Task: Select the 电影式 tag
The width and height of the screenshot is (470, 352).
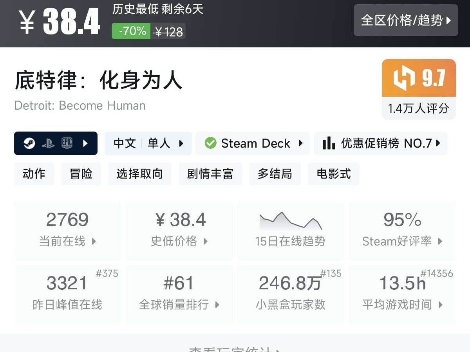Action: click(334, 174)
